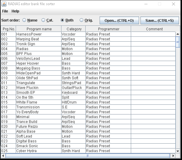The height and width of the screenshot is (160, 182).
Task: Select the Soft Lead program name
Action: (x=38, y=136)
